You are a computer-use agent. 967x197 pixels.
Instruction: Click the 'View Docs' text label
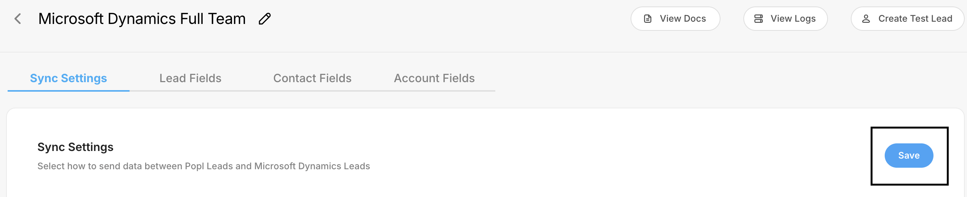683,19
